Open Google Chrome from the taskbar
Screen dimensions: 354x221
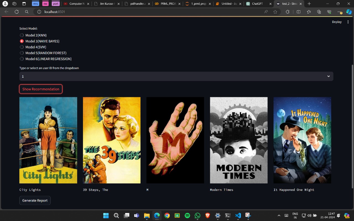(x=167, y=215)
